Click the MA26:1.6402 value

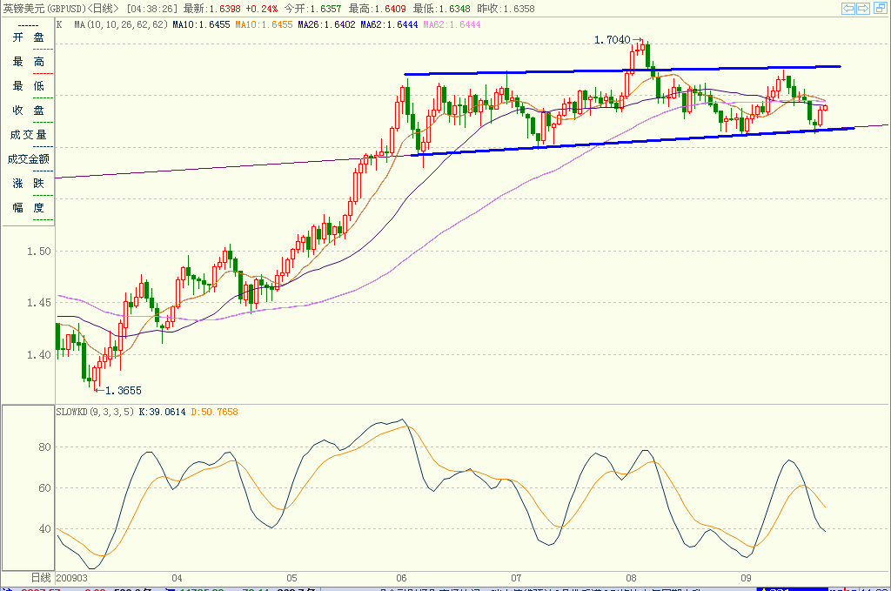[326, 25]
